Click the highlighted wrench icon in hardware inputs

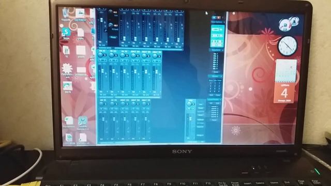tap(106, 30)
